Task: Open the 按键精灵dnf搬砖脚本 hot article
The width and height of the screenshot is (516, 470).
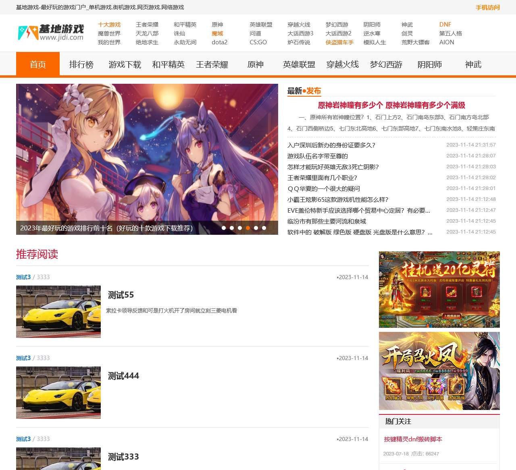Action: (413, 439)
